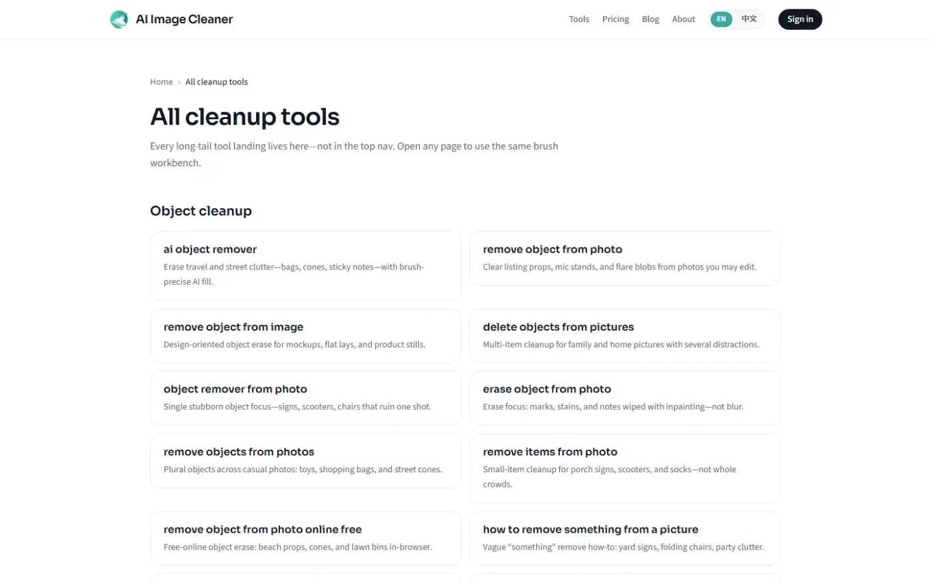The width and height of the screenshot is (931, 582).
Task: Open the Blog link in navigation
Action: tap(650, 19)
